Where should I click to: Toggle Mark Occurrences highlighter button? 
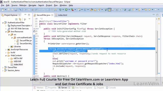point(110,10)
